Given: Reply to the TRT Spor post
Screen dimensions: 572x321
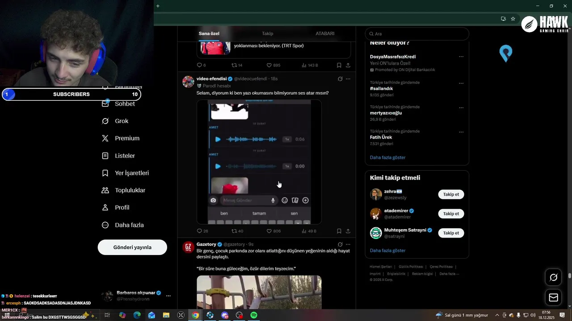Looking at the screenshot, I should [201, 65].
